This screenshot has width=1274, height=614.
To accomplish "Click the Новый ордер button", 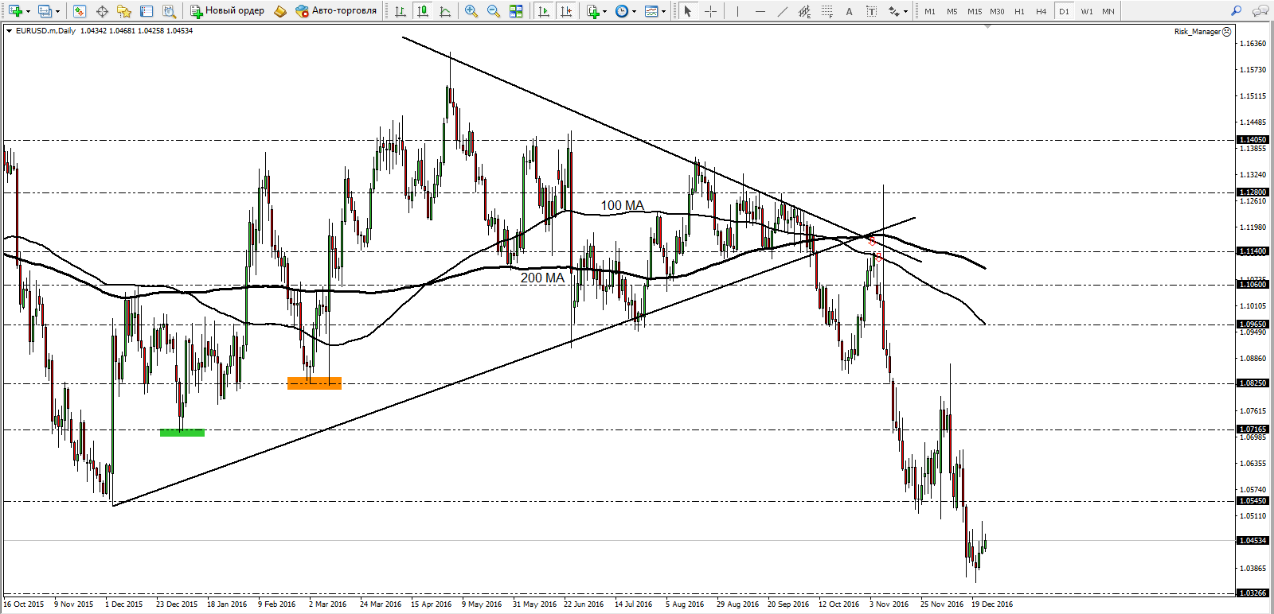I will pos(228,11).
